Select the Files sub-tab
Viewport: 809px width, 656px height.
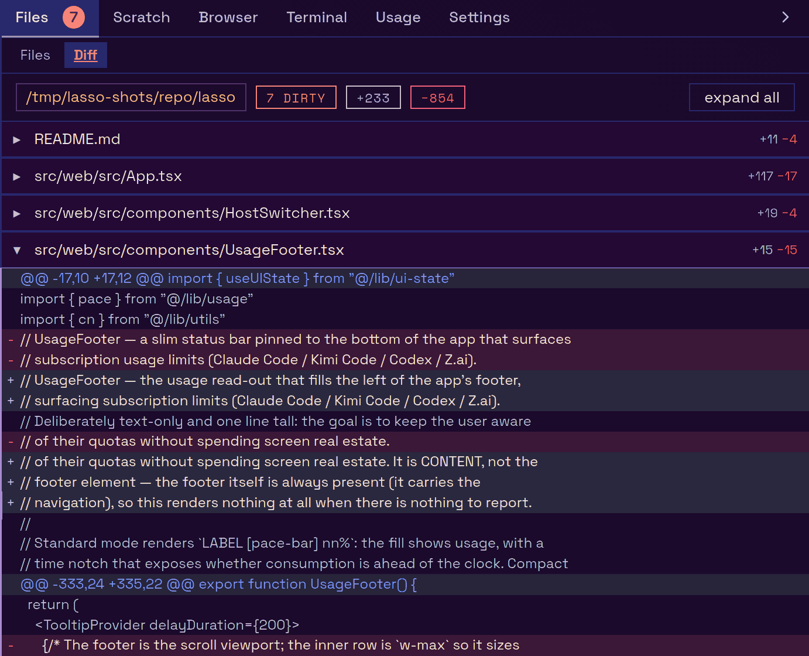35,55
